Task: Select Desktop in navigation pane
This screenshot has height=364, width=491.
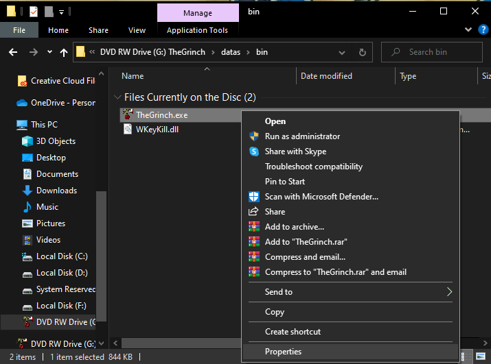Action: [51, 157]
